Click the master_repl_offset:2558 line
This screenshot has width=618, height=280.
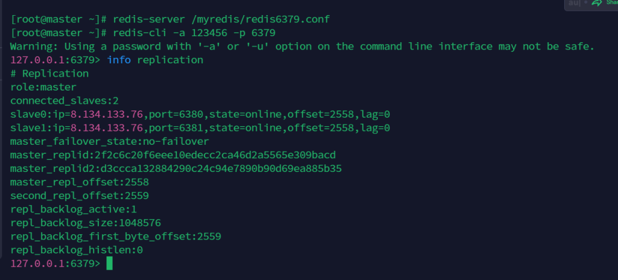click(80, 182)
